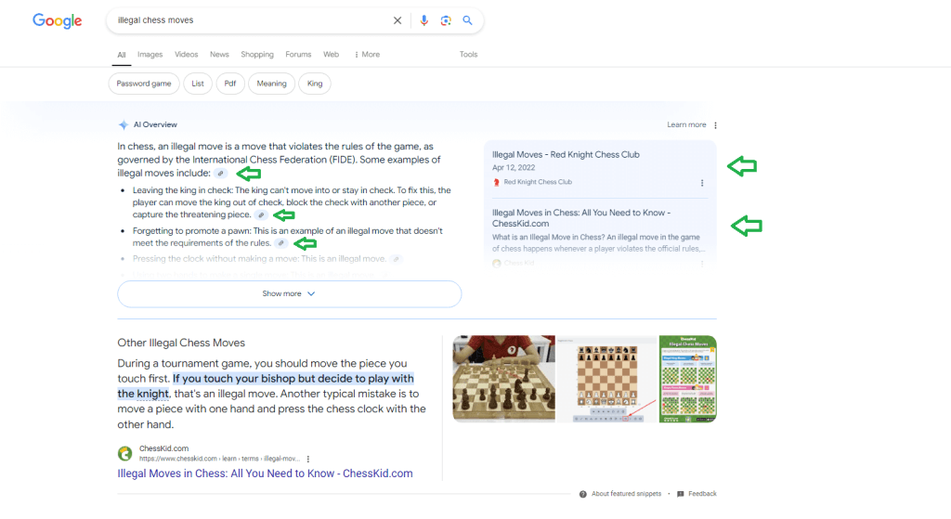Click the Feedback flag icon
Screen dimensions: 951x519
tap(681, 494)
